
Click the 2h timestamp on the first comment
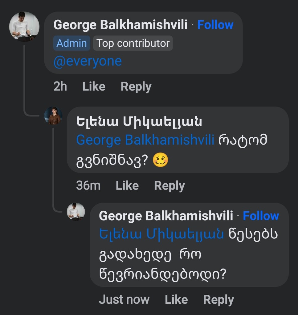tap(60, 86)
